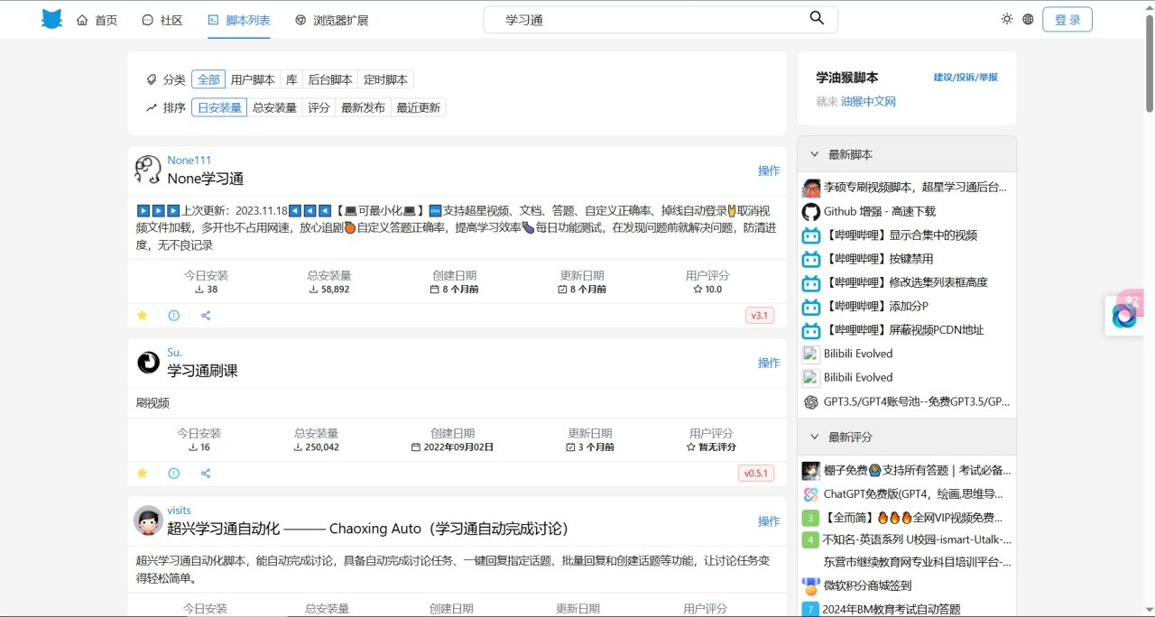Viewport: 1155px width, 617px height.
Task: Star the 学习通刷课 script
Action: tap(142, 474)
